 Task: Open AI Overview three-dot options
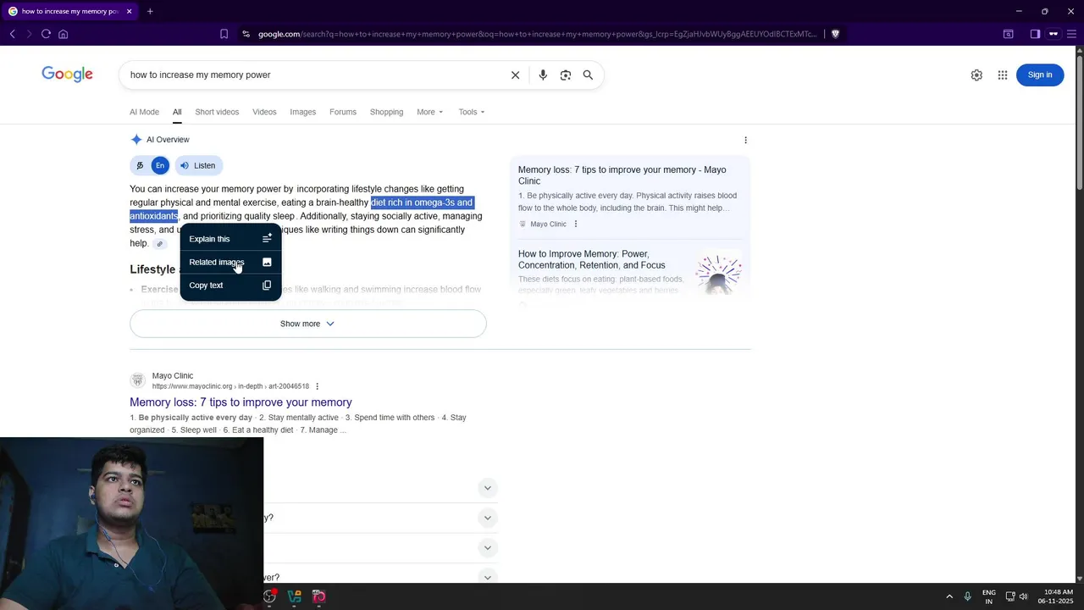point(745,140)
